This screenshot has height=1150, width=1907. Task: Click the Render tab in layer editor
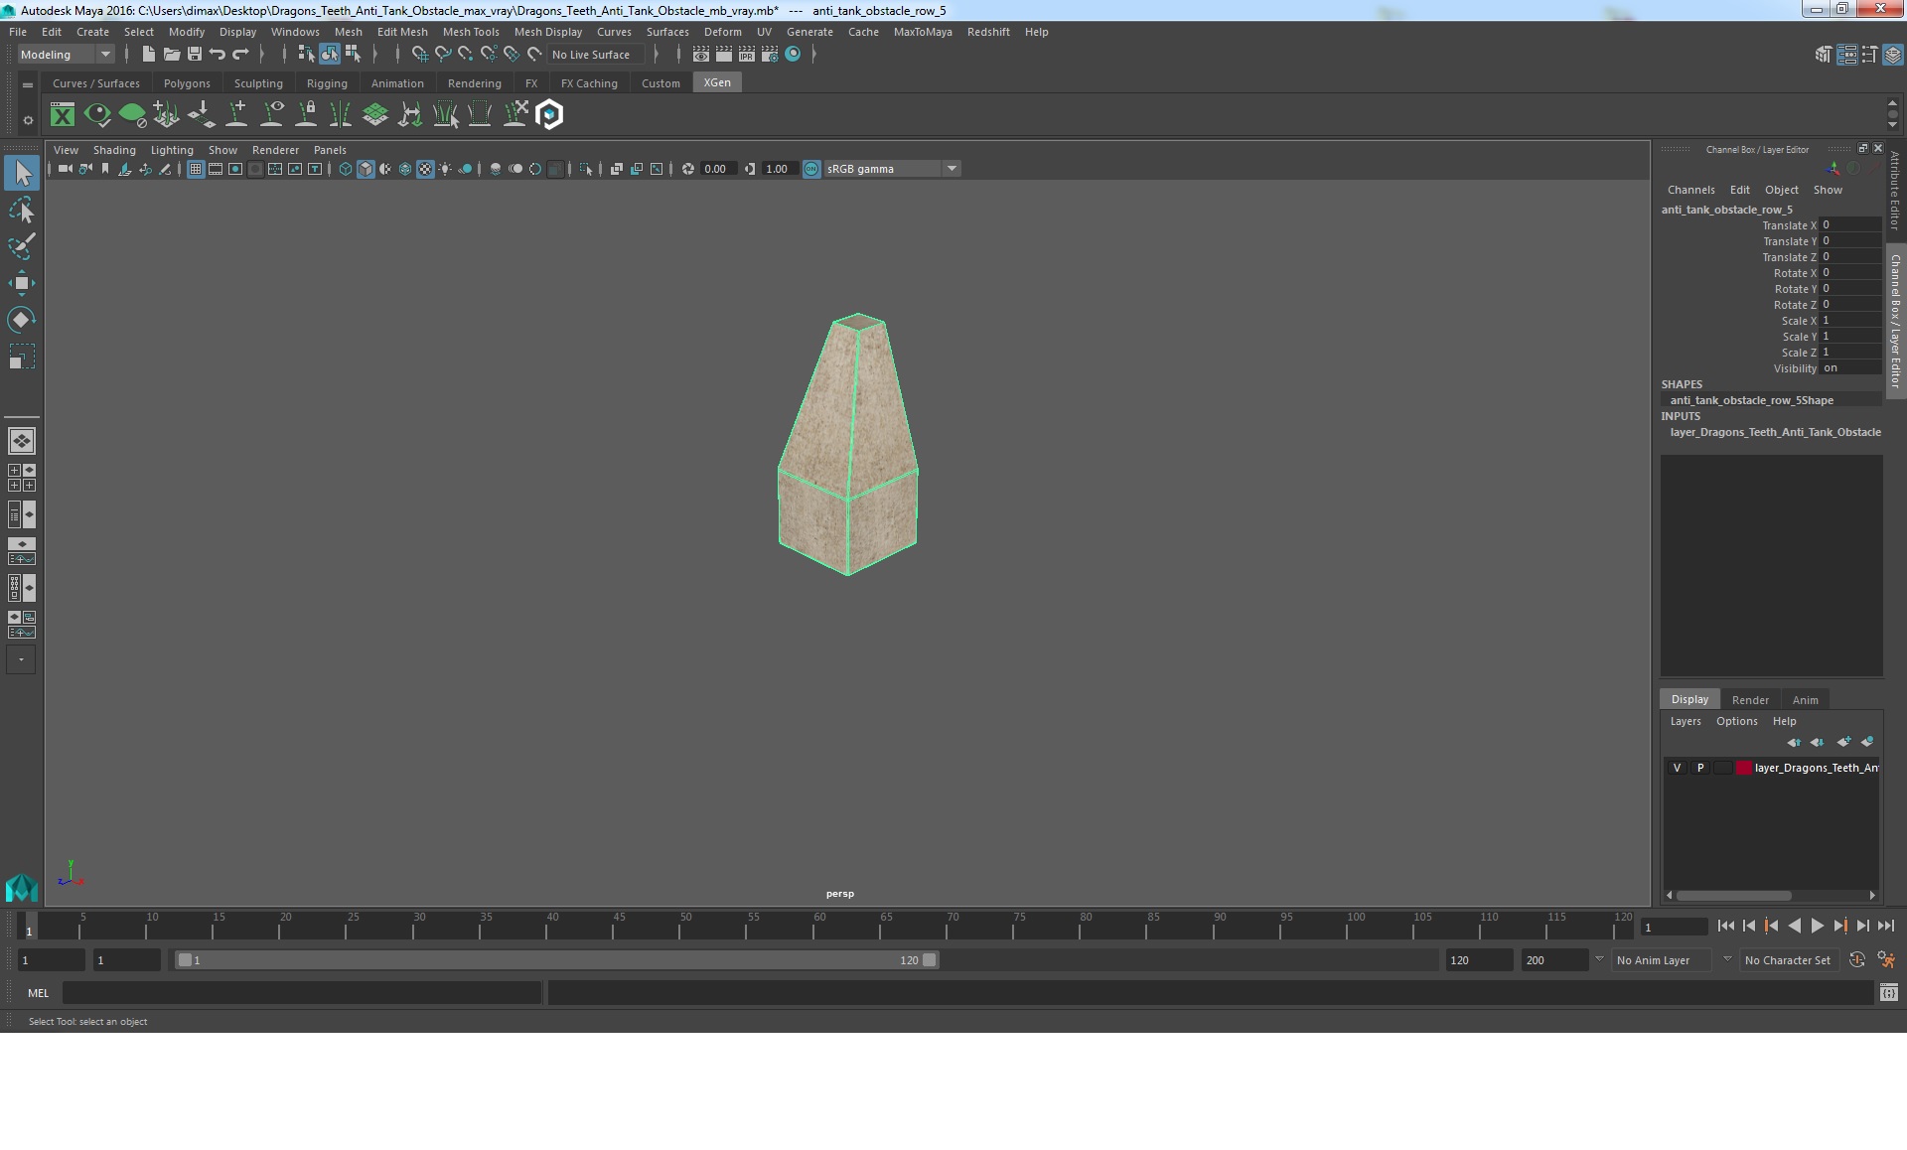click(x=1749, y=700)
